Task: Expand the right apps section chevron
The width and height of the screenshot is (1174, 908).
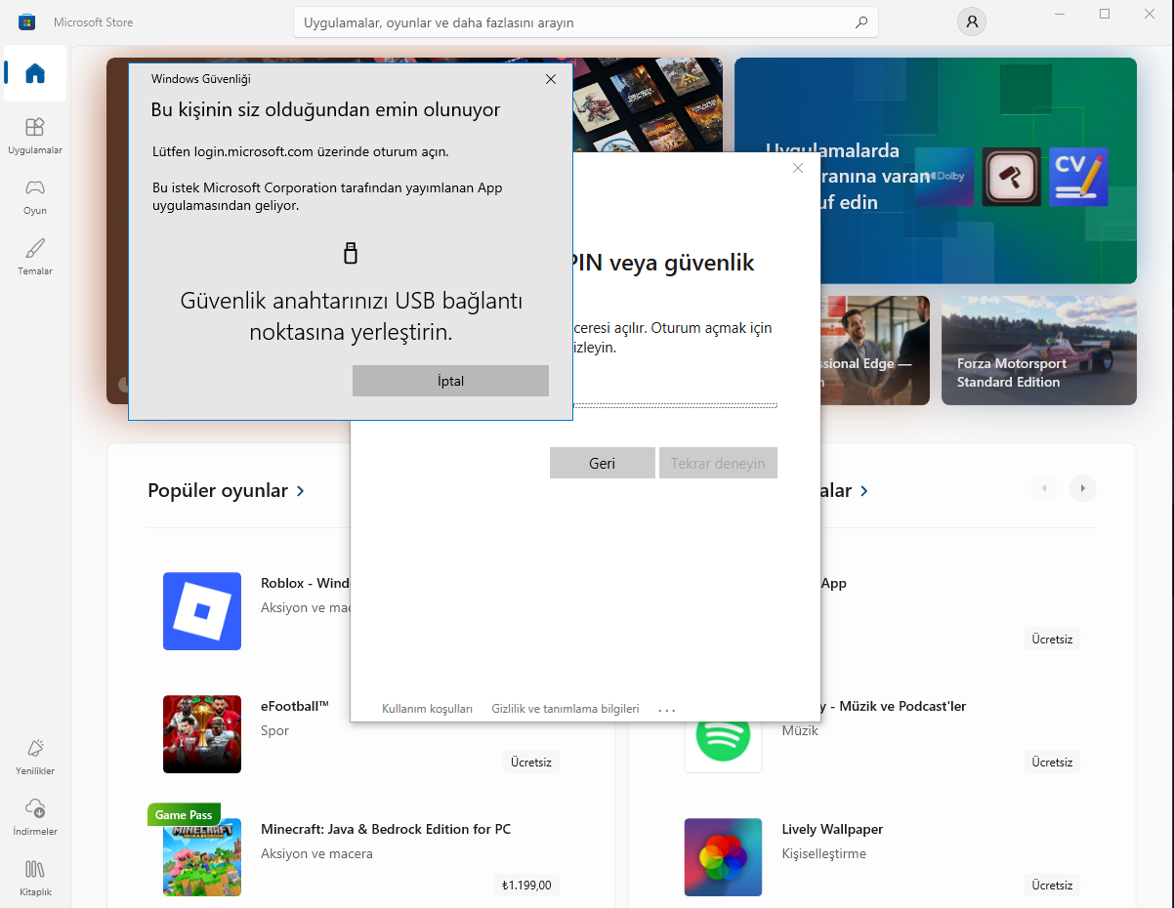Action: [865, 491]
